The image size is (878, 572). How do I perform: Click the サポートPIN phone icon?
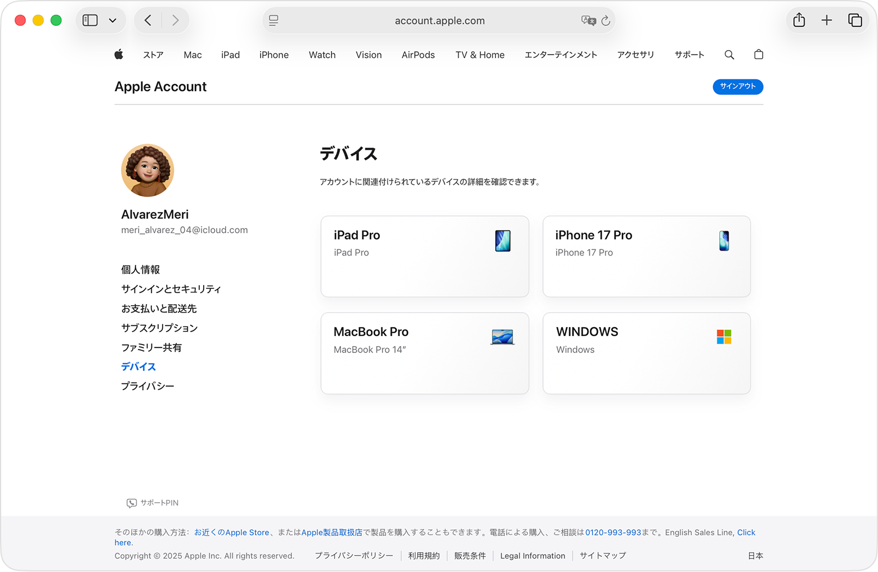131,503
